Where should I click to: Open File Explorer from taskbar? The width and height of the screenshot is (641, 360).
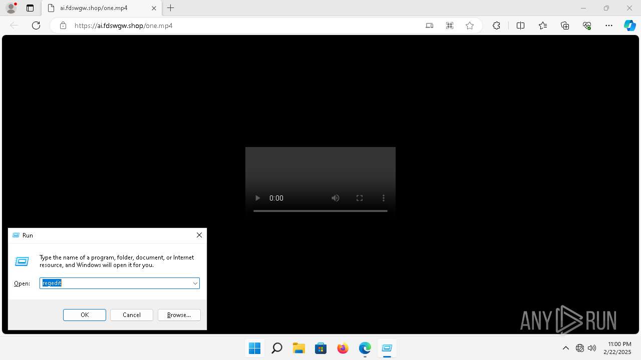tap(299, 348)
